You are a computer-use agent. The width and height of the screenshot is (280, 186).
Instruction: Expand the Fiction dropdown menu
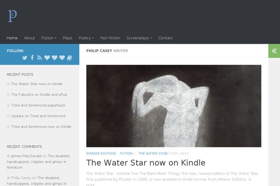coord(49,38)
